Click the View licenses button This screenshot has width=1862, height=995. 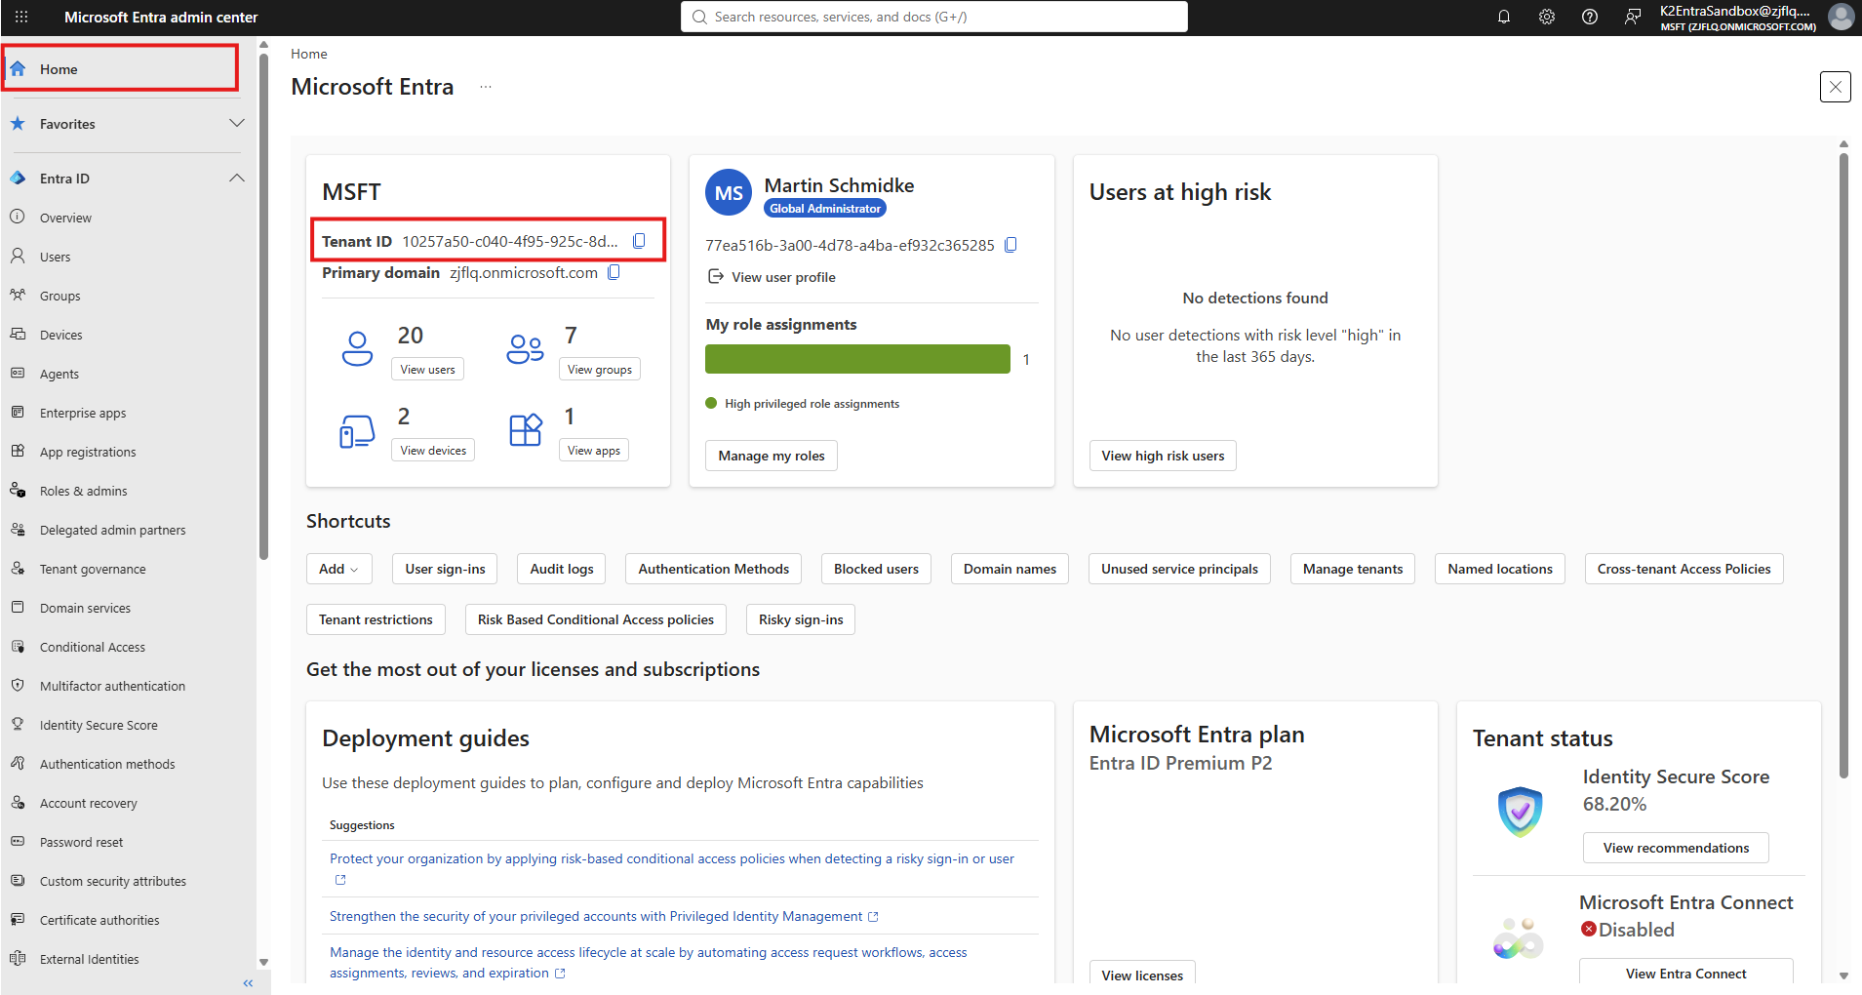pyautogui.click(x=1142, y=975)
